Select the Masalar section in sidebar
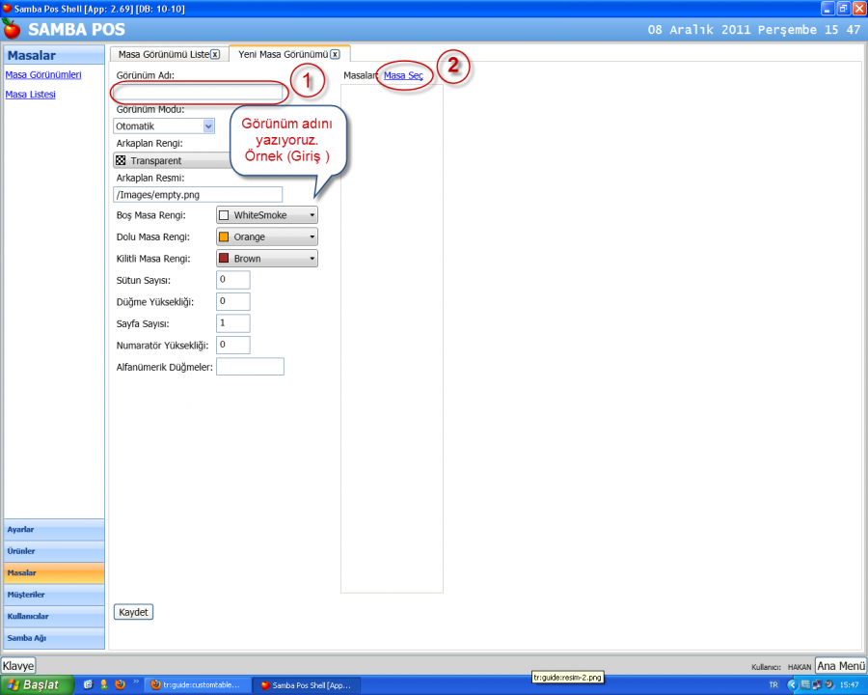This screenshot has width=868, height=695. 54,572
